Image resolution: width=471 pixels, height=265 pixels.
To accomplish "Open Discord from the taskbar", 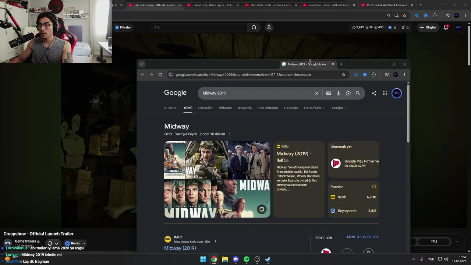I will point(236,259).
